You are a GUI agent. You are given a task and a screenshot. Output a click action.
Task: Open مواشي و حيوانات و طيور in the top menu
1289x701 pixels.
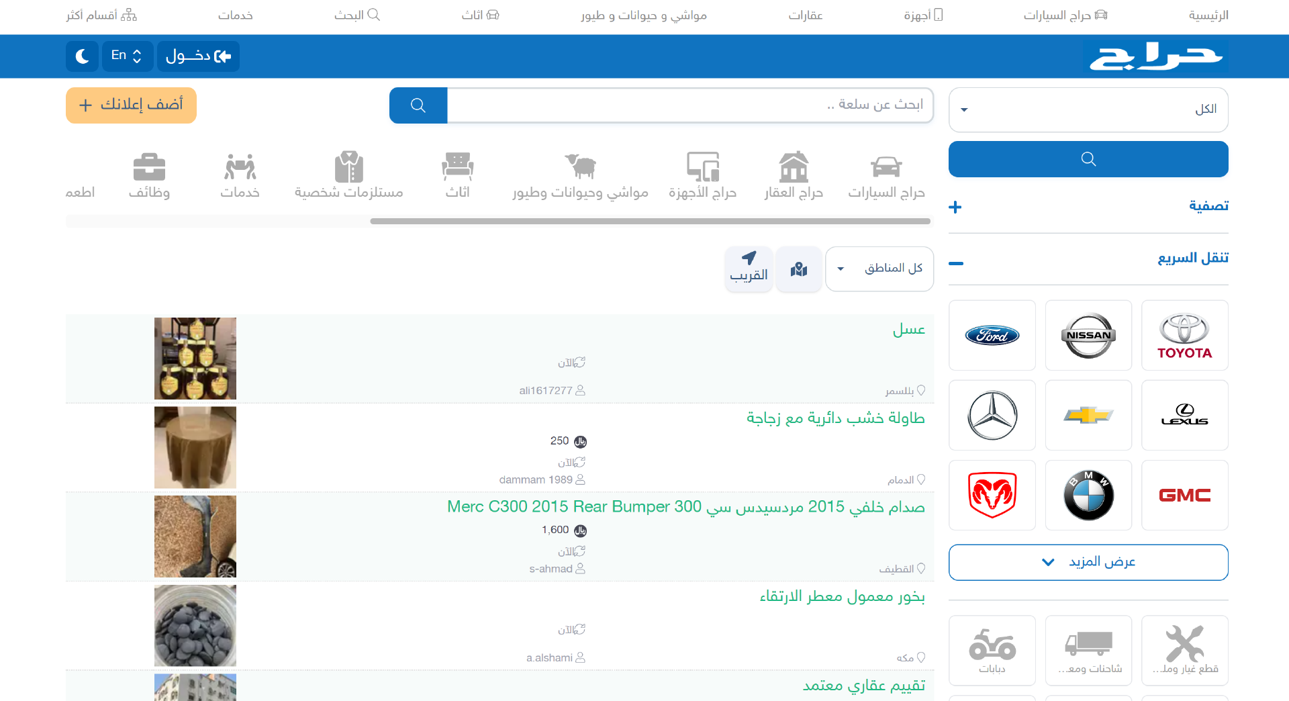[x=644, y=15]
